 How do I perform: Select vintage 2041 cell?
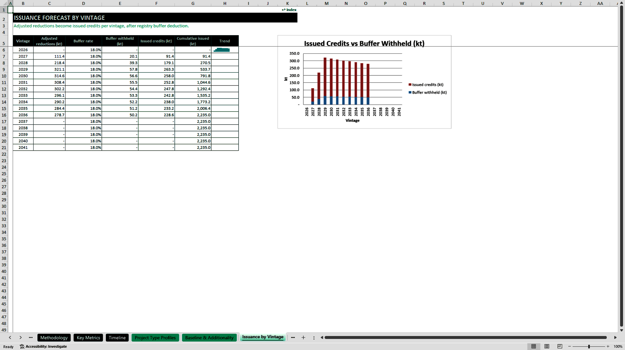coord(23,147)
